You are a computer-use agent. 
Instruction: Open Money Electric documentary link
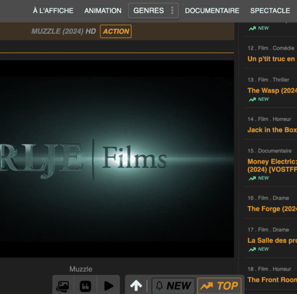[272, 165]
